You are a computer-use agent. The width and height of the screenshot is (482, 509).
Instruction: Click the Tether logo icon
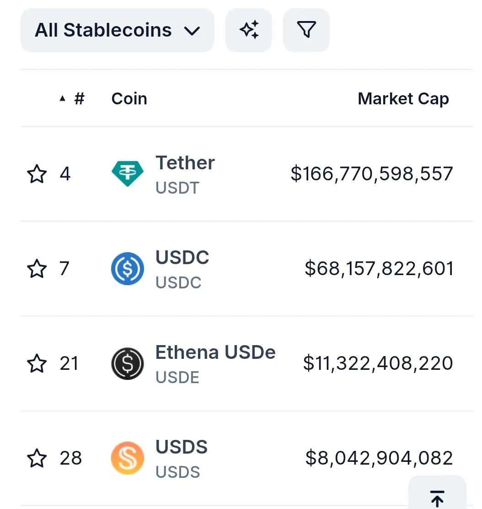(x=128, y=174)
